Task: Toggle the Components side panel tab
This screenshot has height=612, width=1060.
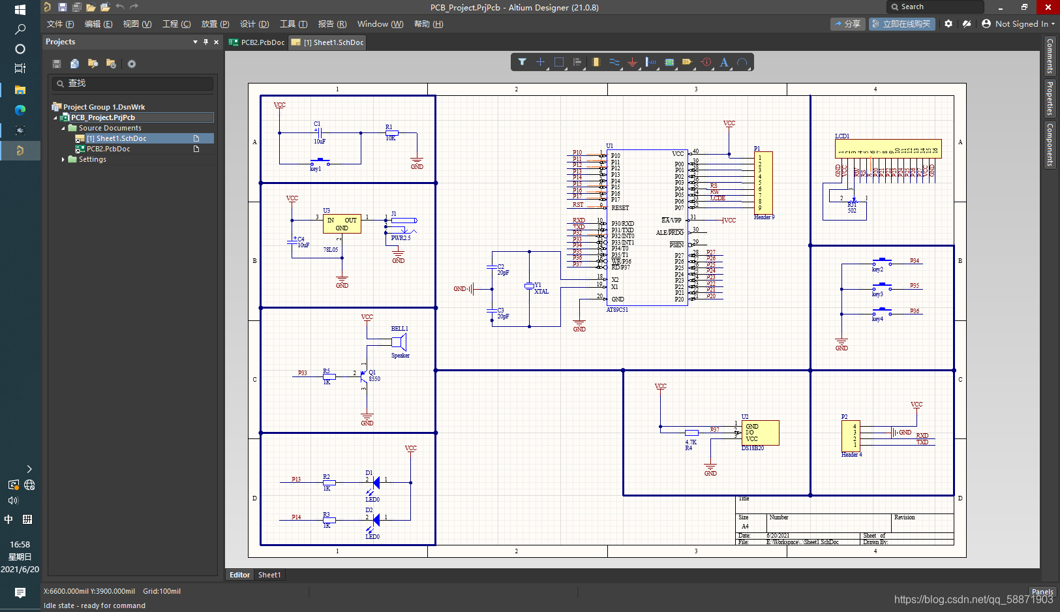Action: click(x=1050, y=144)
